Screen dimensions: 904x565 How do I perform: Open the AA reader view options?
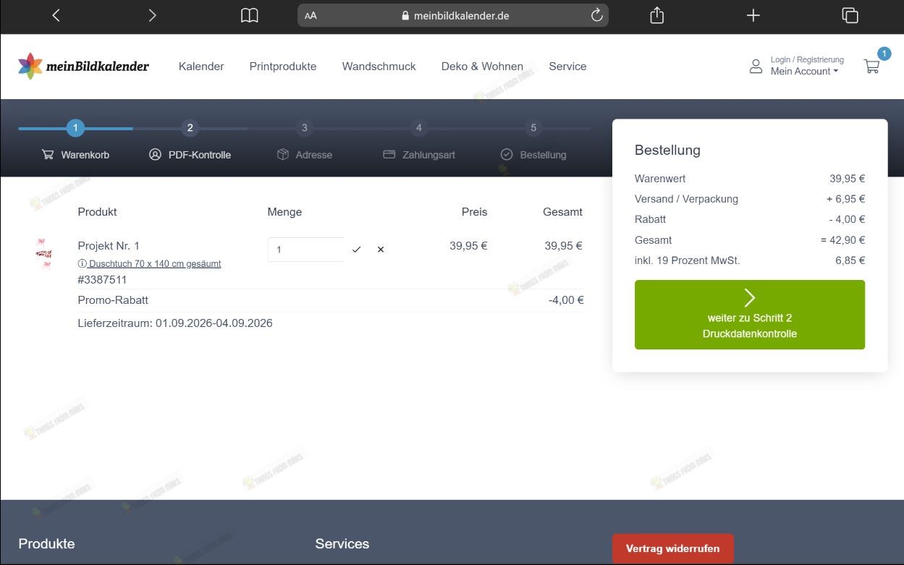pyautogui.click(x=311, y=15)
